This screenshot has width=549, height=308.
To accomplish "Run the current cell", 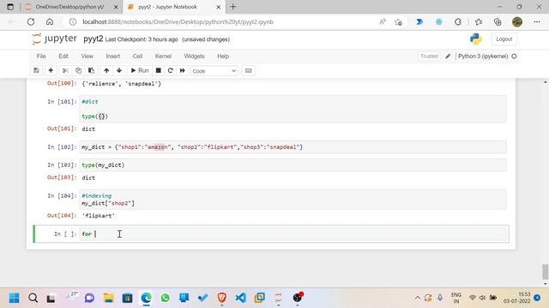I will [140, 70].
